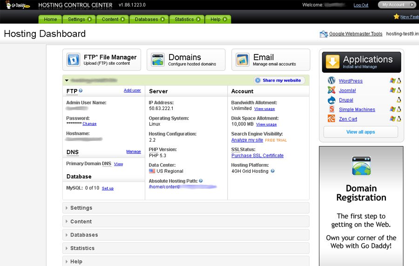The height and width of the screenshot is (266, 419).
Task: Click the WordPress application link
Action: pyautogui.click(x=351, y=81)
